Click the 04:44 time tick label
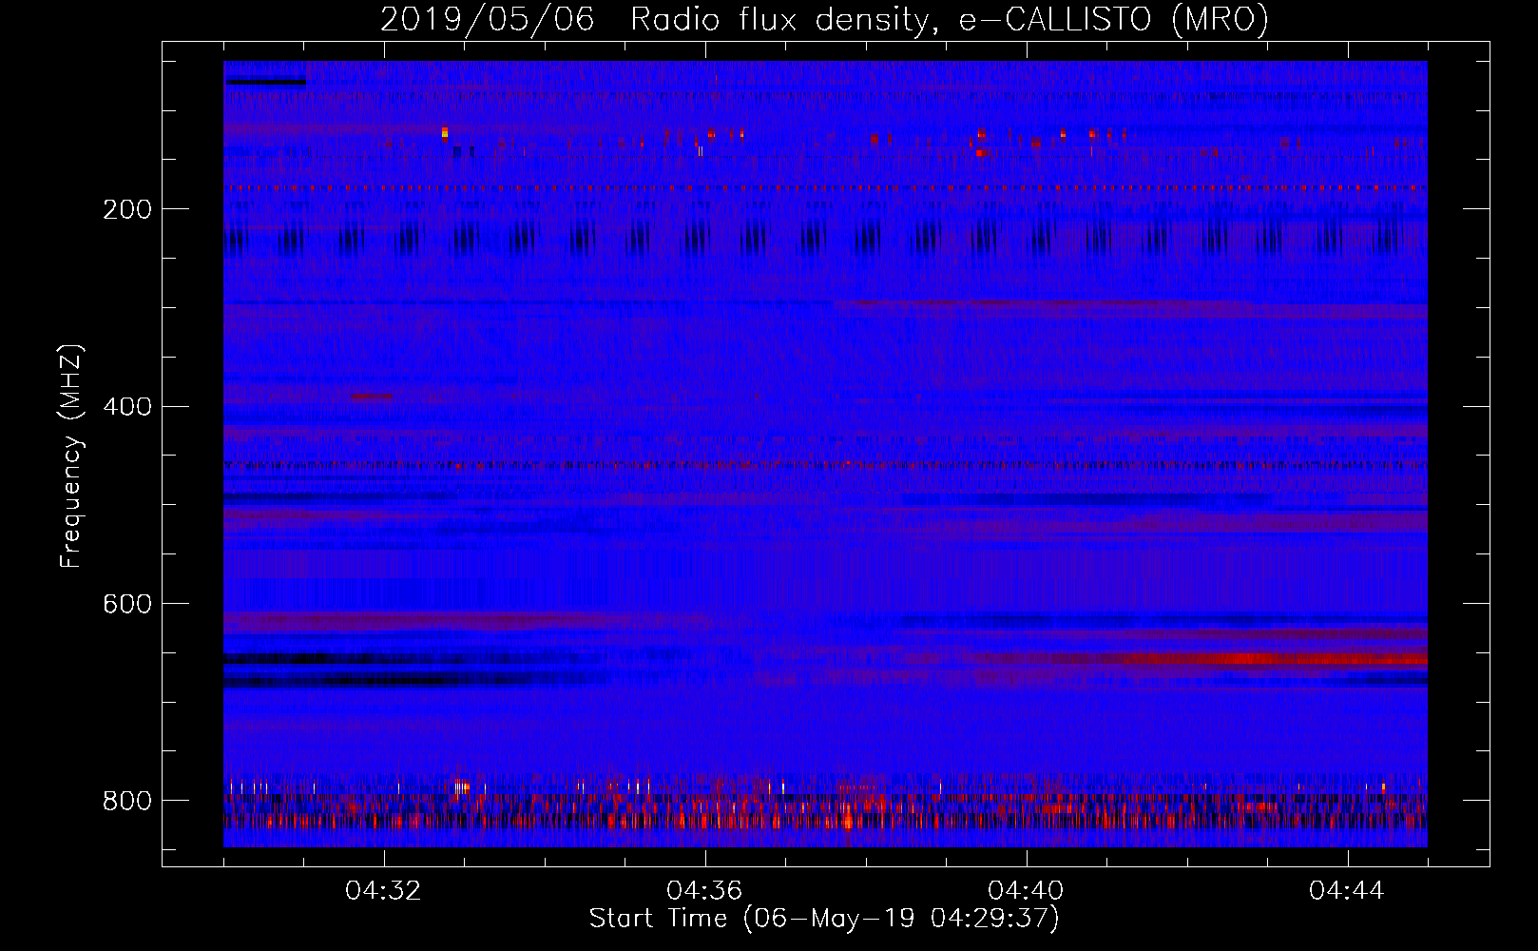Viewport: 1538px width, 951px height. (1348, 891)
